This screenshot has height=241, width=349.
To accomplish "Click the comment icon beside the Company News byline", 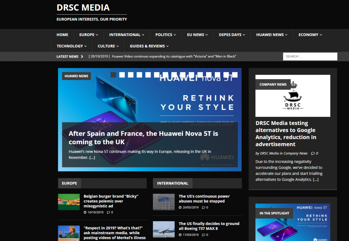I will pyautogui.click(x=313, y=153).
